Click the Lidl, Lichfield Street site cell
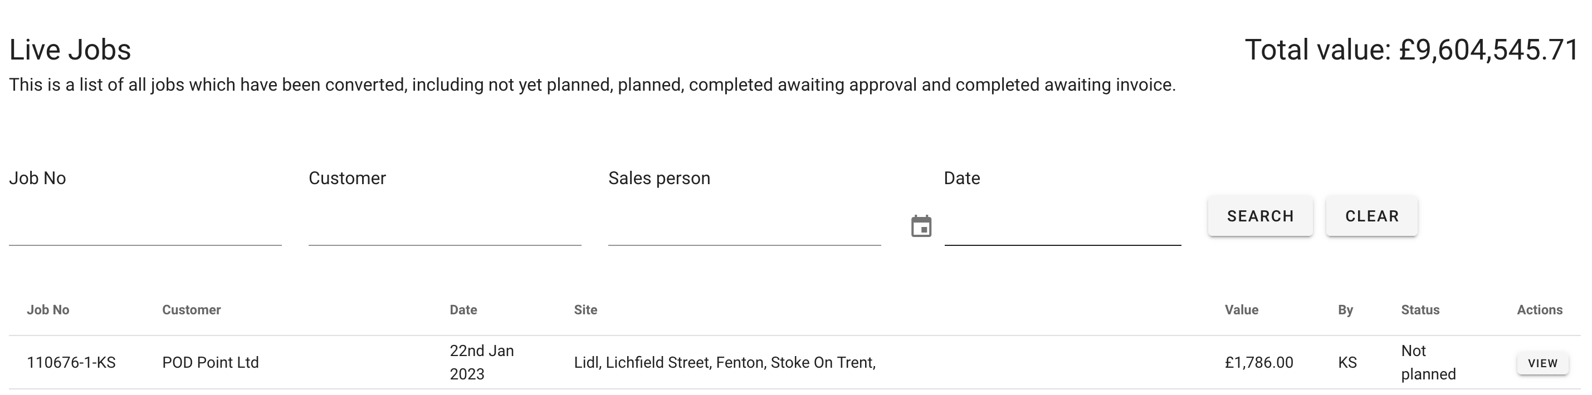 tap(724, 362)
